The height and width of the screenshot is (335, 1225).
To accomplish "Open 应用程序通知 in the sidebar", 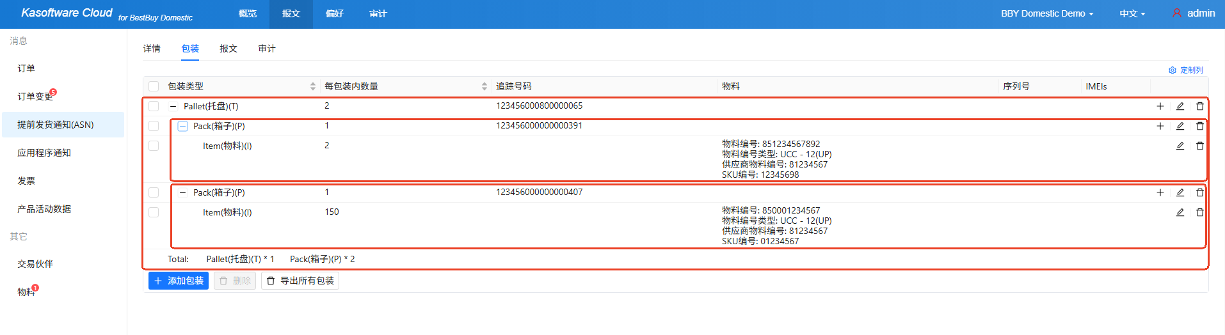I will [x=63, y=153].
